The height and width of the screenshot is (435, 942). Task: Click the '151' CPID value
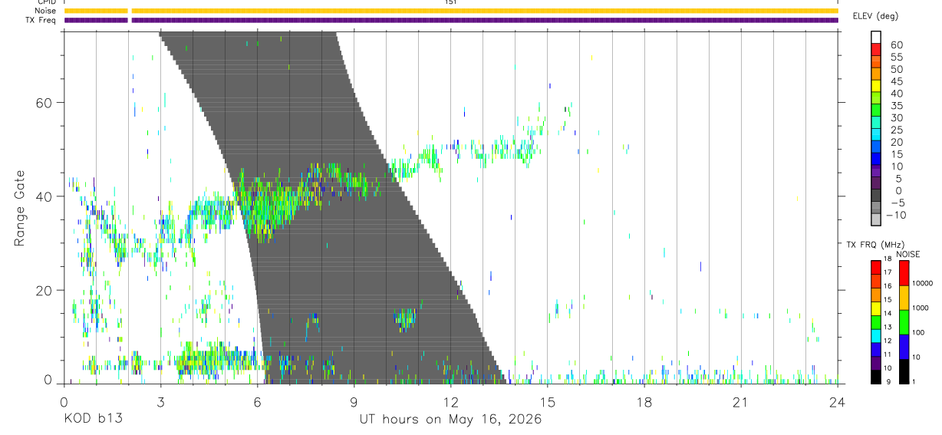451,2
